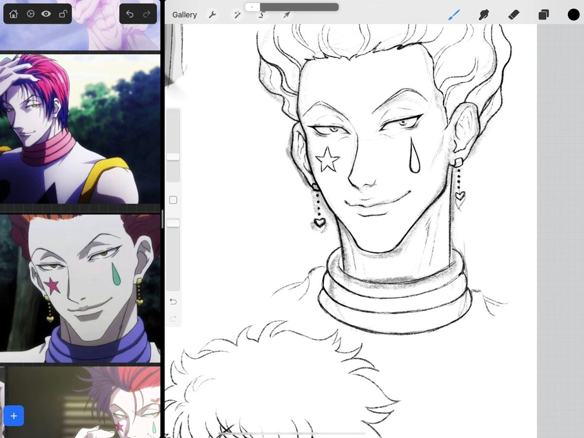The height and width of the screenshot is (438, 584).
Task: Open the Layers panel
Action: [x=544, y=15]
